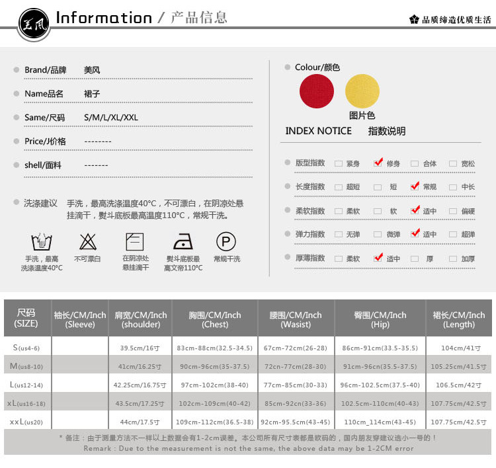Check the 紧身 fit checkbox
Viewport: 496px width, 468px height.
[x=339, y=163]
